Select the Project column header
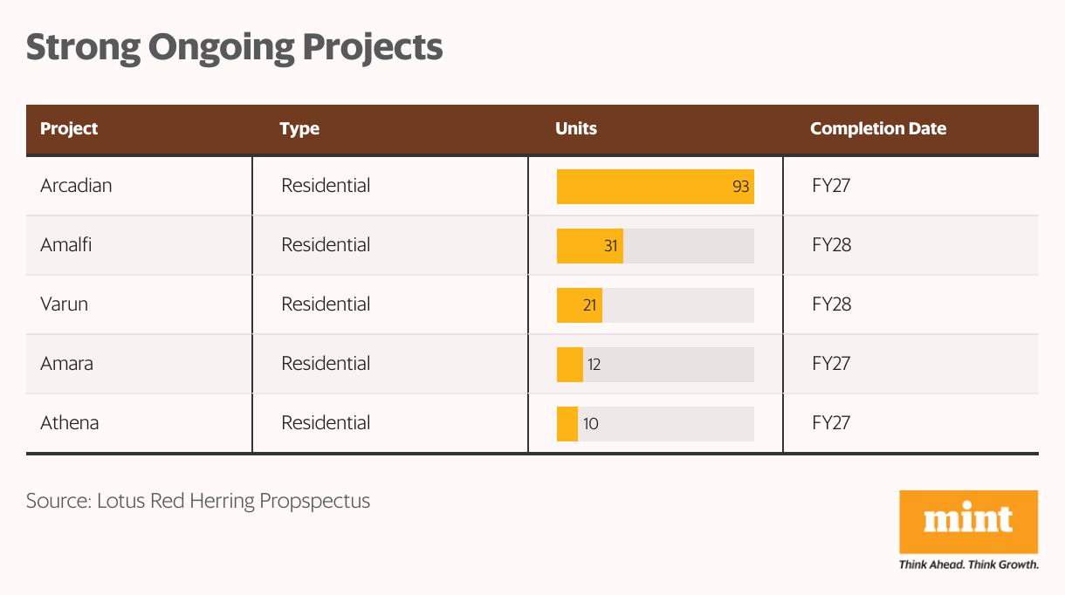Viewport: 1065px width, 595px height. [69, 128]
